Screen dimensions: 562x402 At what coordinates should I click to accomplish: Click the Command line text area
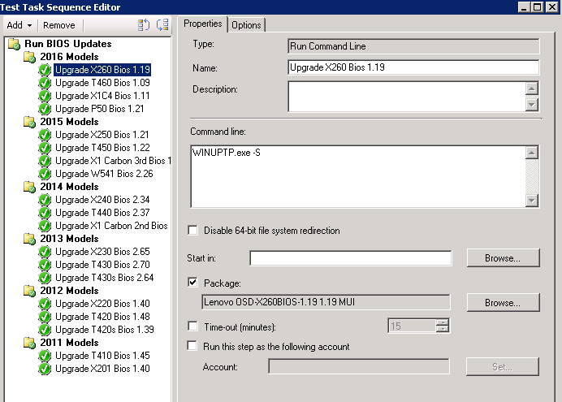[x=358, y=176]
